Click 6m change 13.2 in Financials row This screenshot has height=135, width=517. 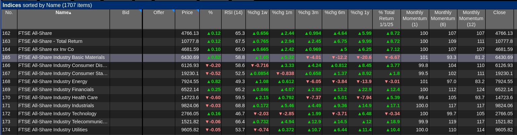pos(340,89)
